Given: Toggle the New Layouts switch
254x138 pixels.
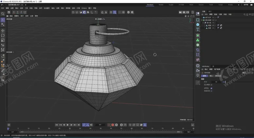Looking at the screenshot, I should [252, 5].
